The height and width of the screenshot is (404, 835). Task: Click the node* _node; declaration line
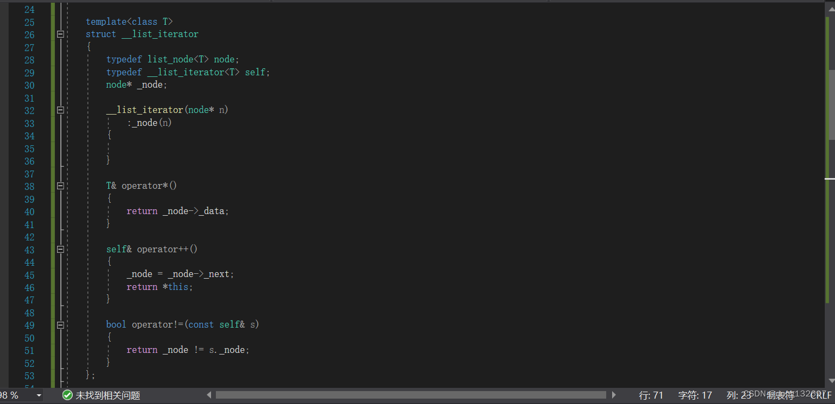tap(137, 84)
